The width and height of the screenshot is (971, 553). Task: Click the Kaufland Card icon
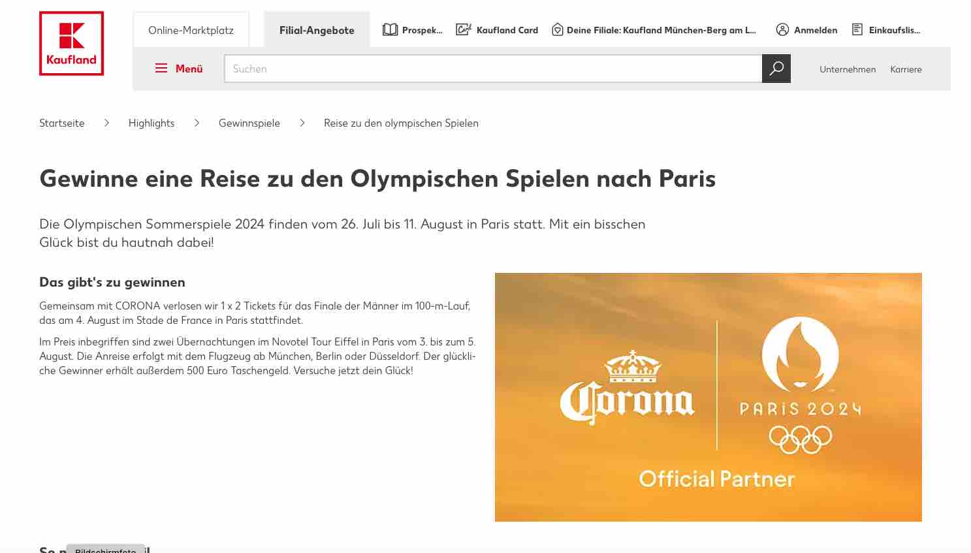[x=464, y=29]
